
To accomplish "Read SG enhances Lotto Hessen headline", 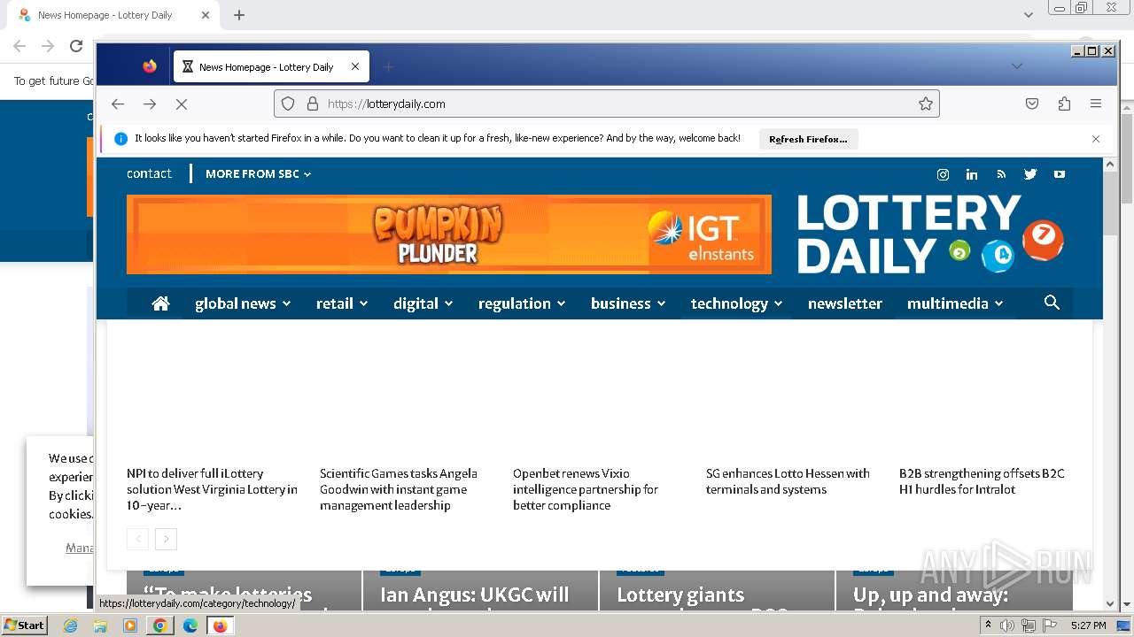I will click(788, 481).
